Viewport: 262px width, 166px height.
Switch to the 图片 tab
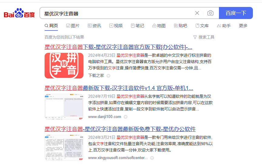73,26
